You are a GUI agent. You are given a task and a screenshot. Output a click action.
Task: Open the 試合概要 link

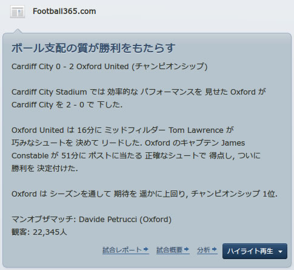coord(169,250)
